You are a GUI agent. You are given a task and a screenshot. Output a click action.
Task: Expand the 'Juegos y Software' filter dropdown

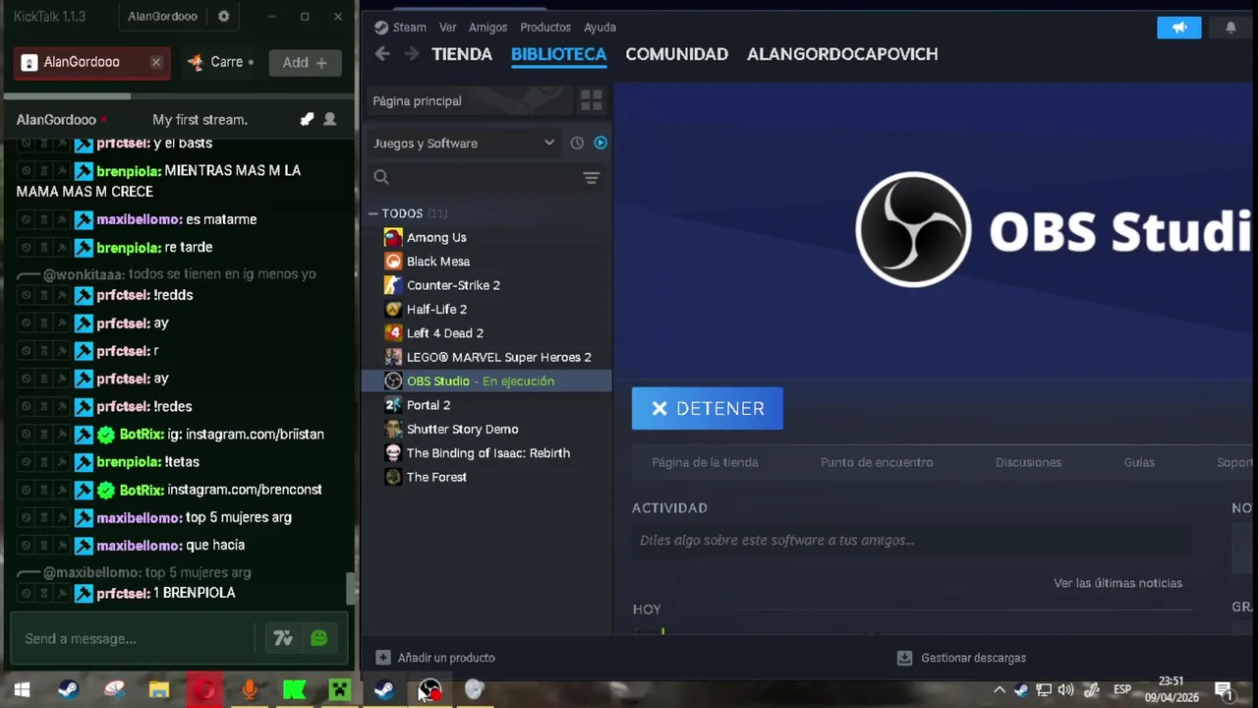pos(464,144)
